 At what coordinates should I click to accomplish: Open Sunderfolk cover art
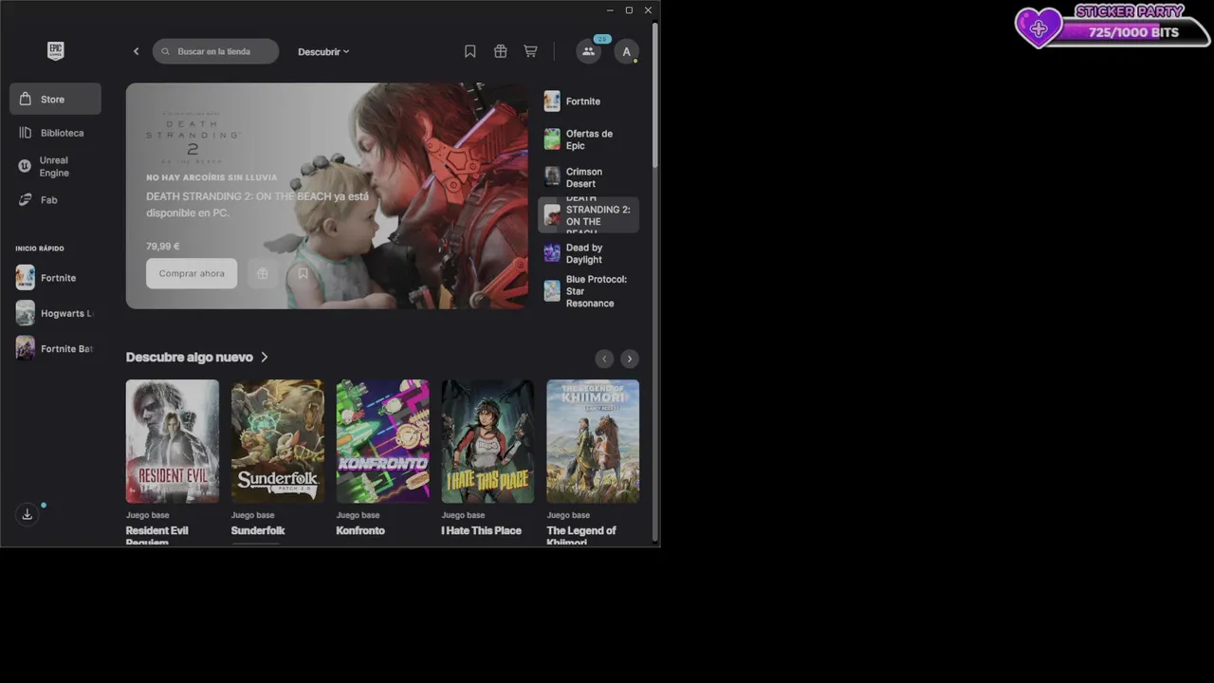pyautogui.click(x=278, y=441)
